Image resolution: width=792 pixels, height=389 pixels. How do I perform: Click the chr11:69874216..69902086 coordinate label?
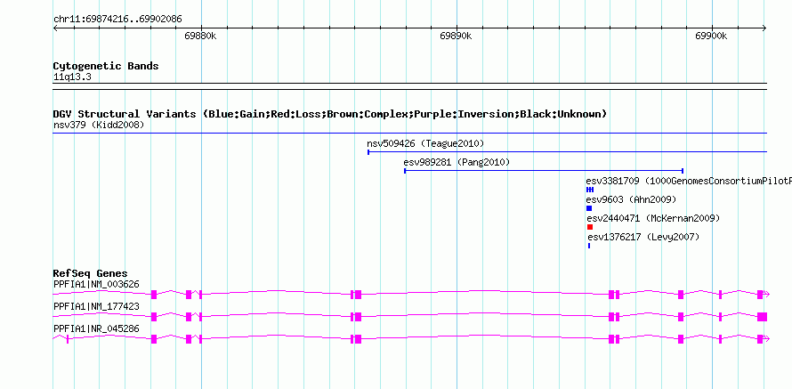[117, 20]
